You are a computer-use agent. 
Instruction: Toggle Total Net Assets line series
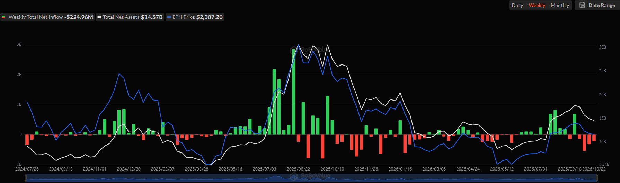[130, 17]
